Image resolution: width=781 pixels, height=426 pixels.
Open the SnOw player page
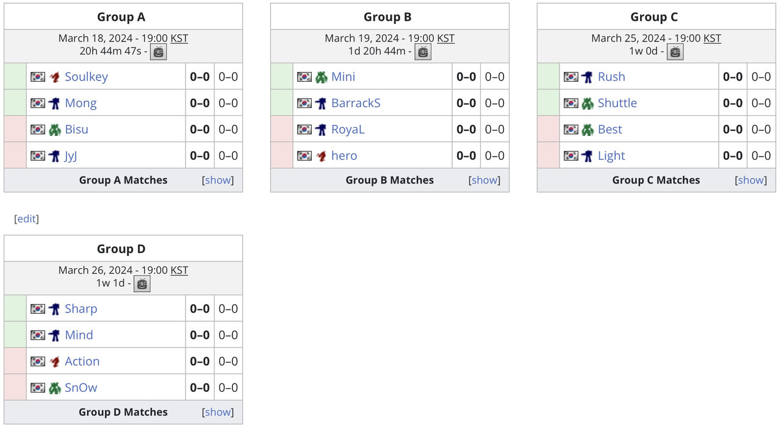point(81,388)
